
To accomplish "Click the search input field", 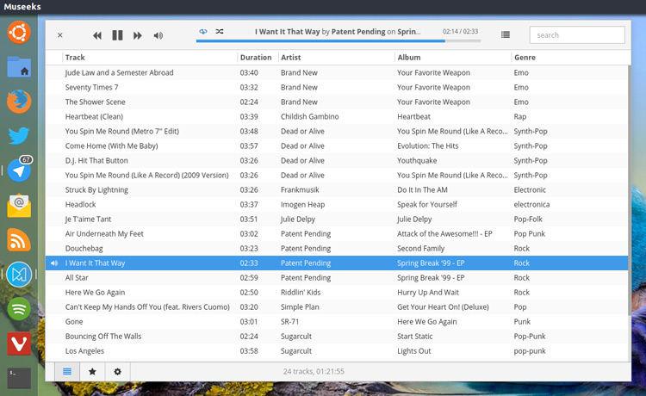I will pos(576,35).
